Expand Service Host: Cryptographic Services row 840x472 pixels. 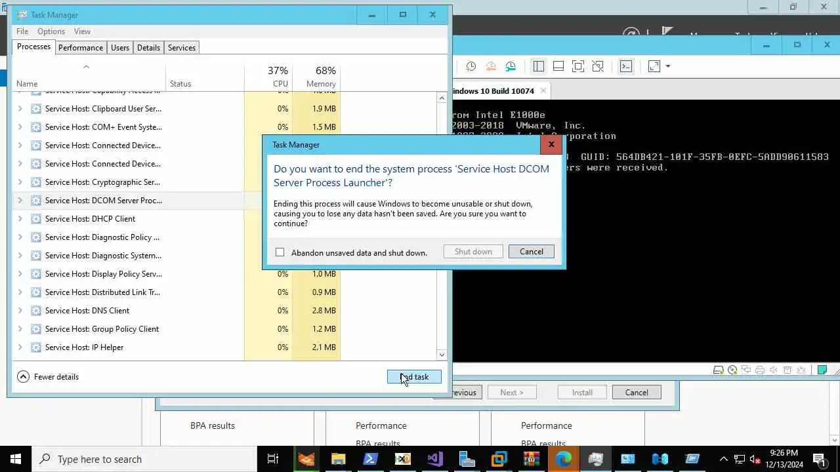tap(20, 182)
